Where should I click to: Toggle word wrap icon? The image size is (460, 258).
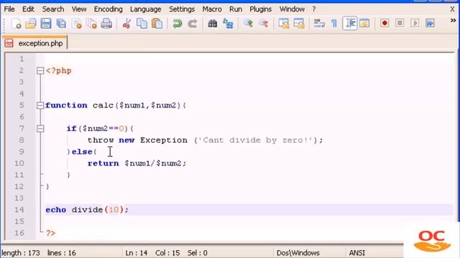pyautogui.click(x=319, y=24)
